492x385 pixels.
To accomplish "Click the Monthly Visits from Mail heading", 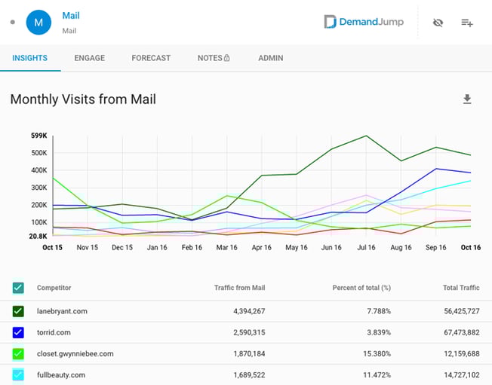I will tap(83, 99).
